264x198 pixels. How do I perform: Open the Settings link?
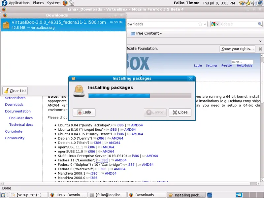coord(212,65)
